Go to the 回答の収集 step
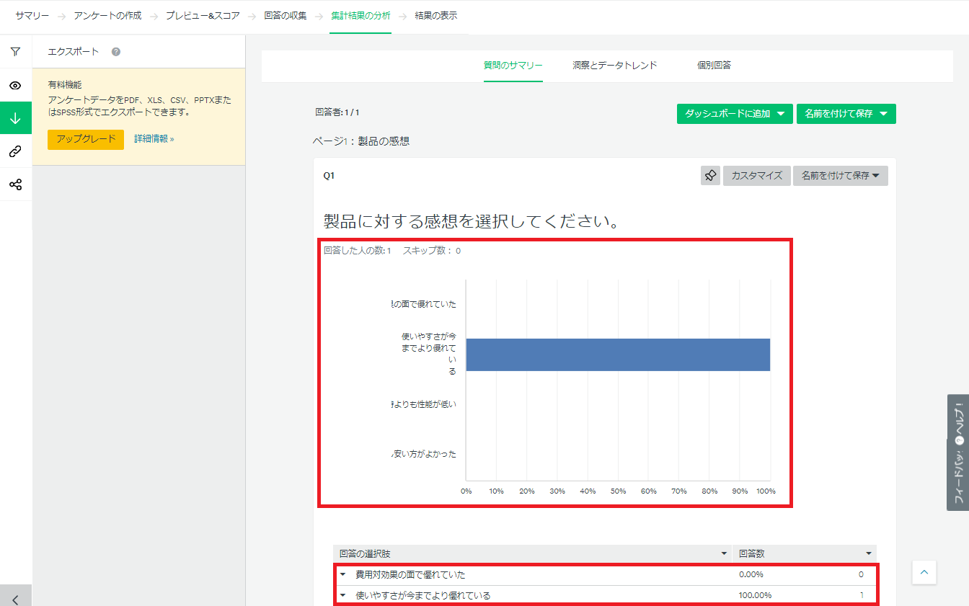Image resolution: width=969 pixels, height=606 pixels. tap(287, 15)
